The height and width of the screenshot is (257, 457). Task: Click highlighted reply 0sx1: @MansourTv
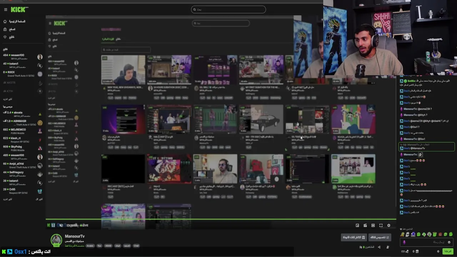click(426, 147)
